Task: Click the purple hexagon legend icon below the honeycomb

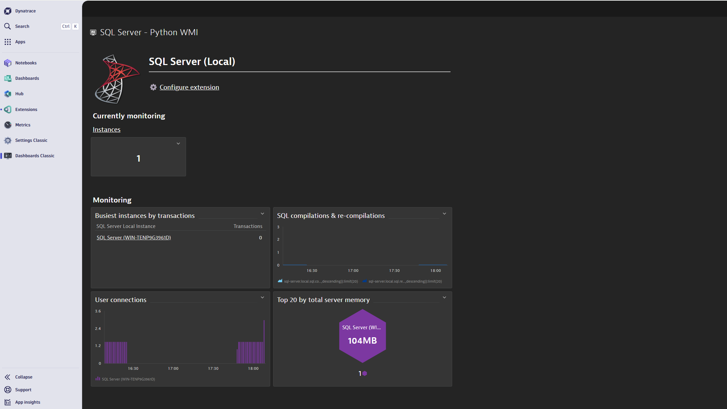Action: pos(365,373)
